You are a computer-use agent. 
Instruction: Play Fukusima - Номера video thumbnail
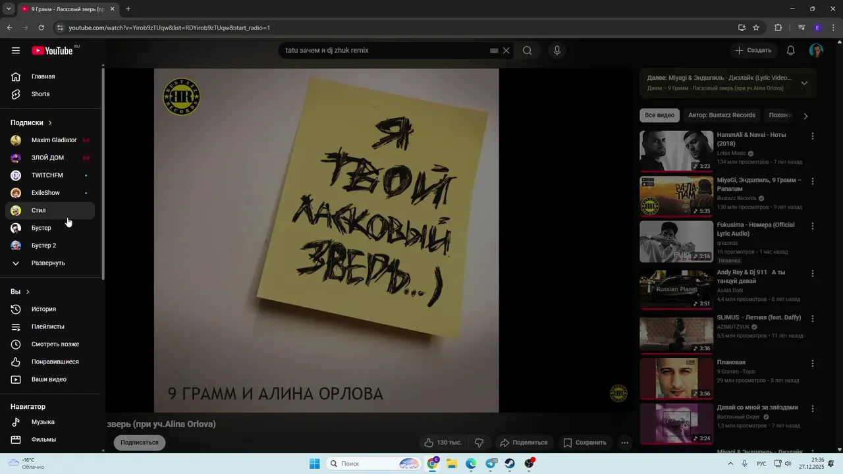676,242
